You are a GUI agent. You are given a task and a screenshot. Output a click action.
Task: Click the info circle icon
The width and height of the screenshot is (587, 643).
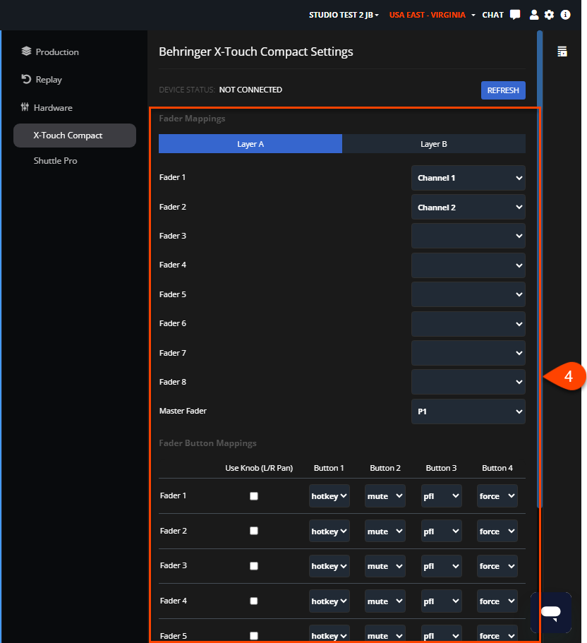pyautogui.click(x=565, y=15)
